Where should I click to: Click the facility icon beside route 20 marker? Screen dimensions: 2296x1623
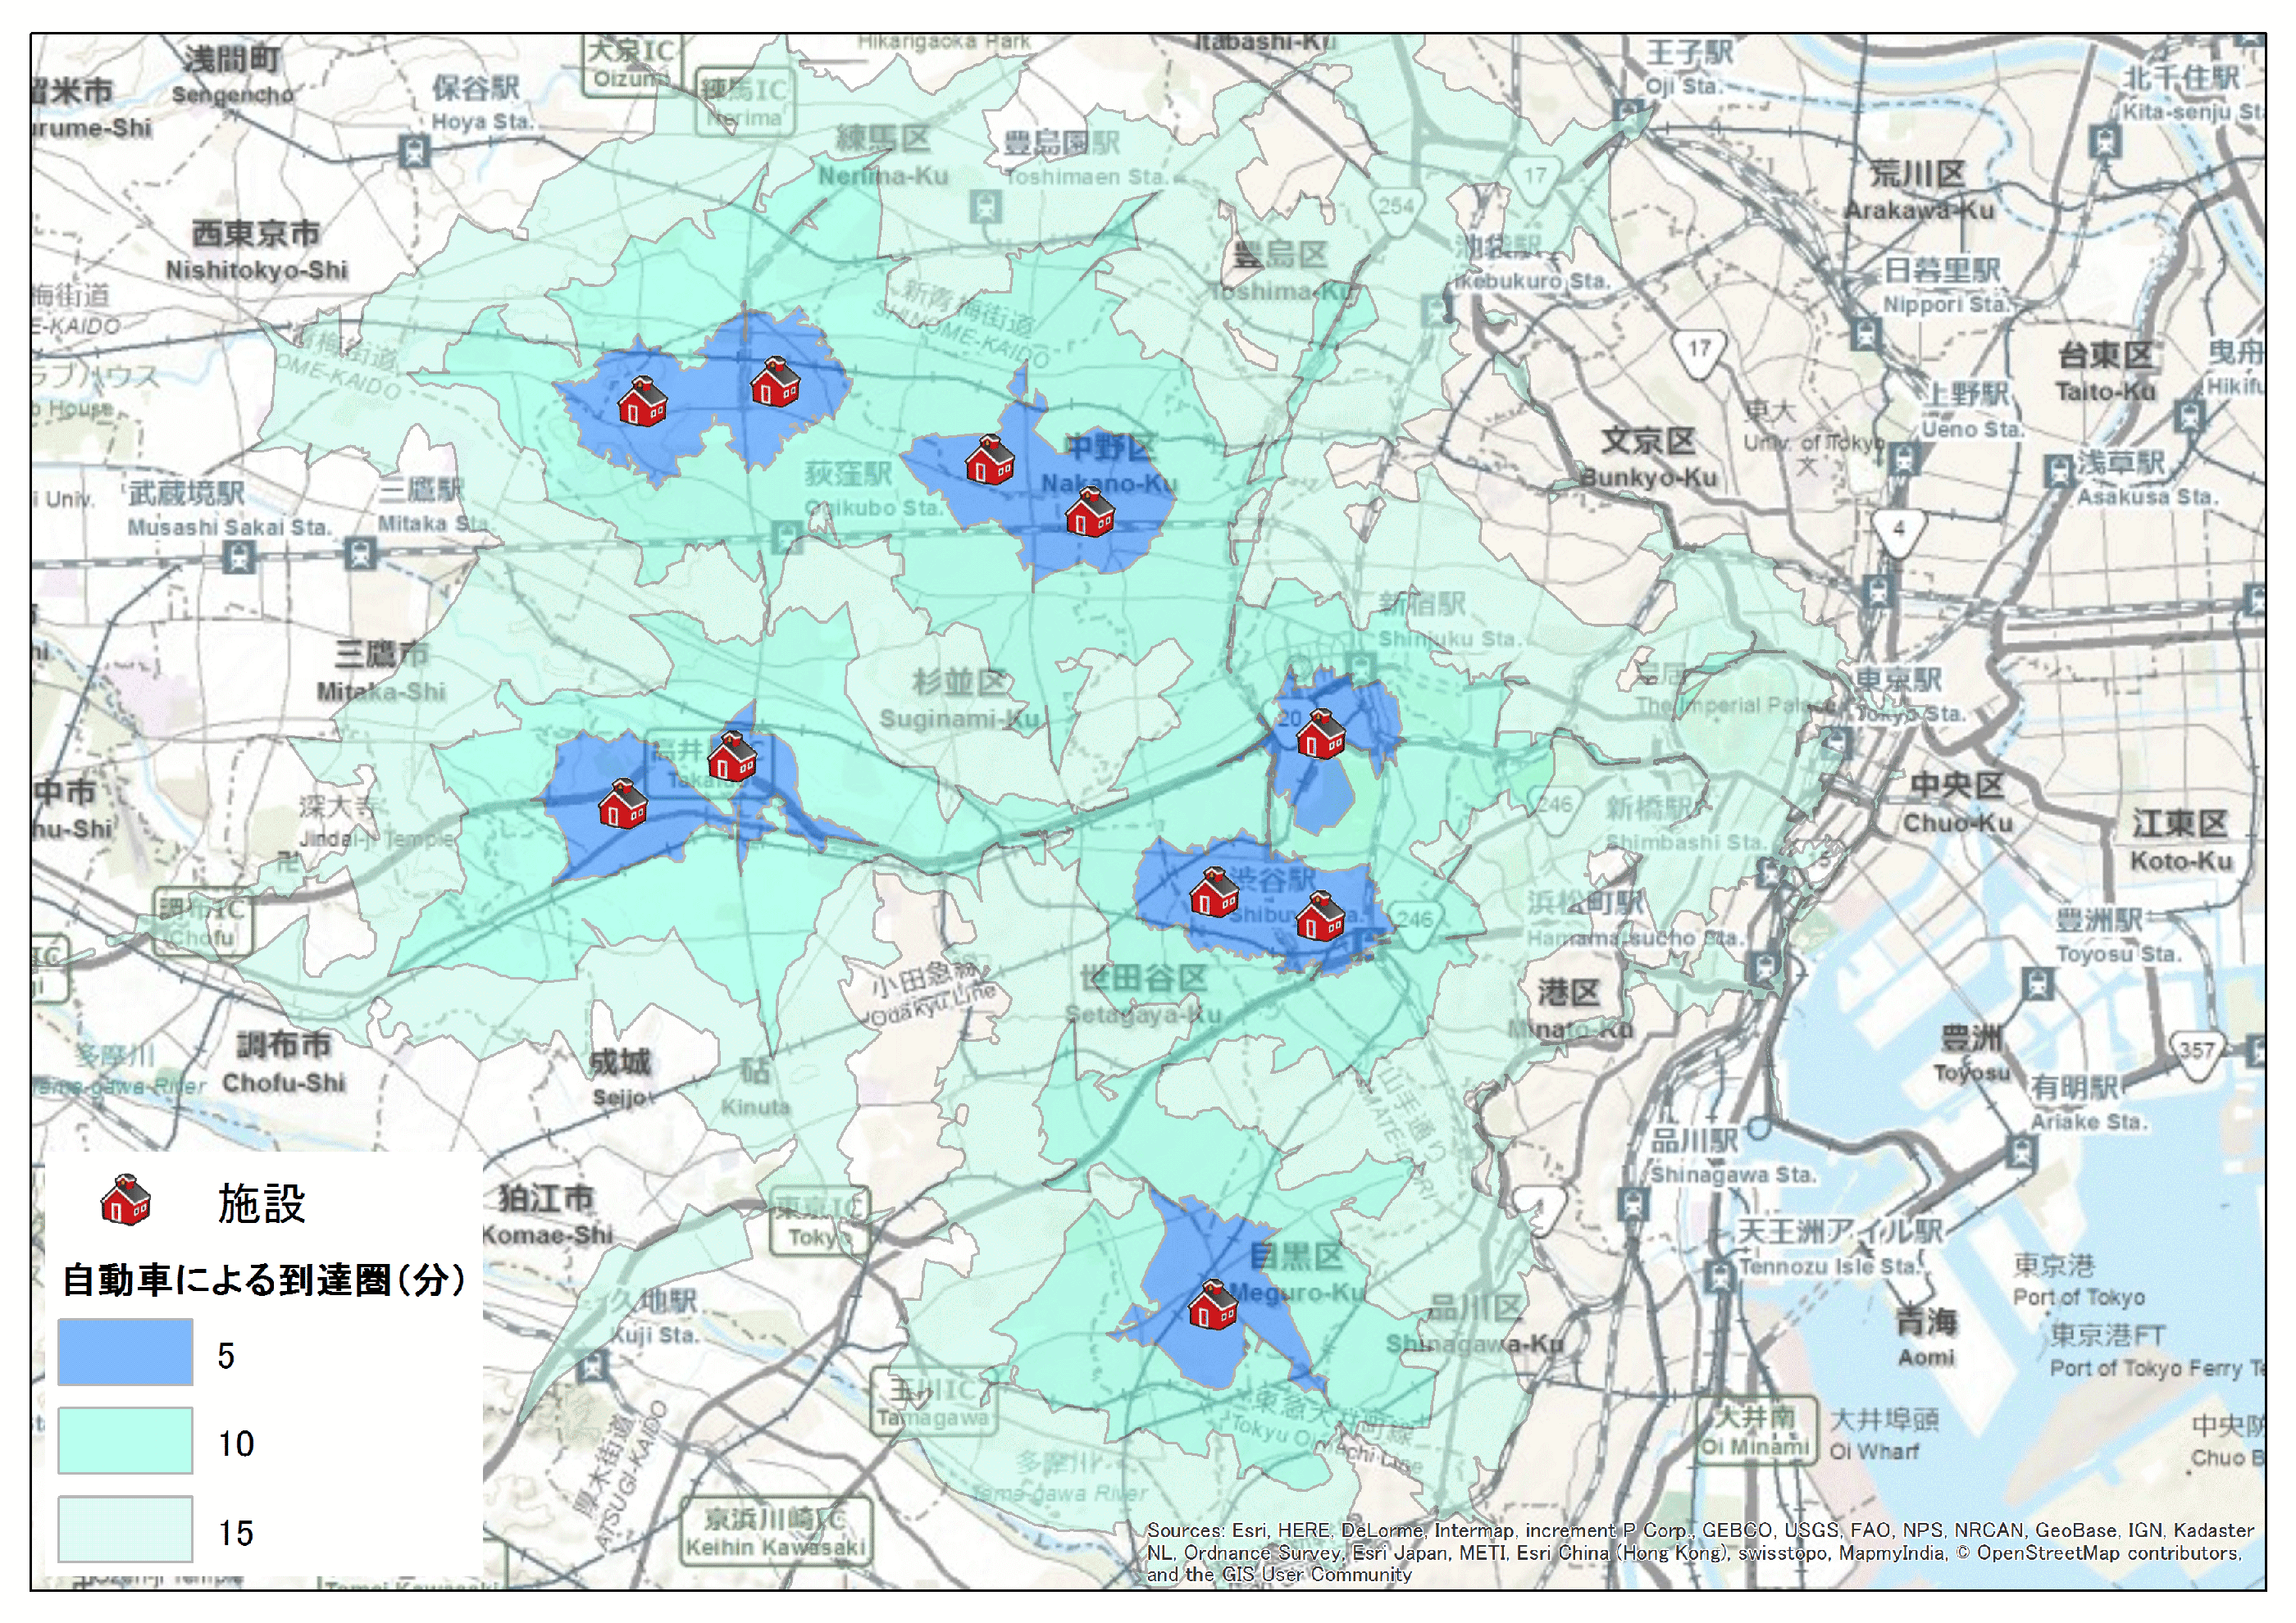coord(1320,734)
